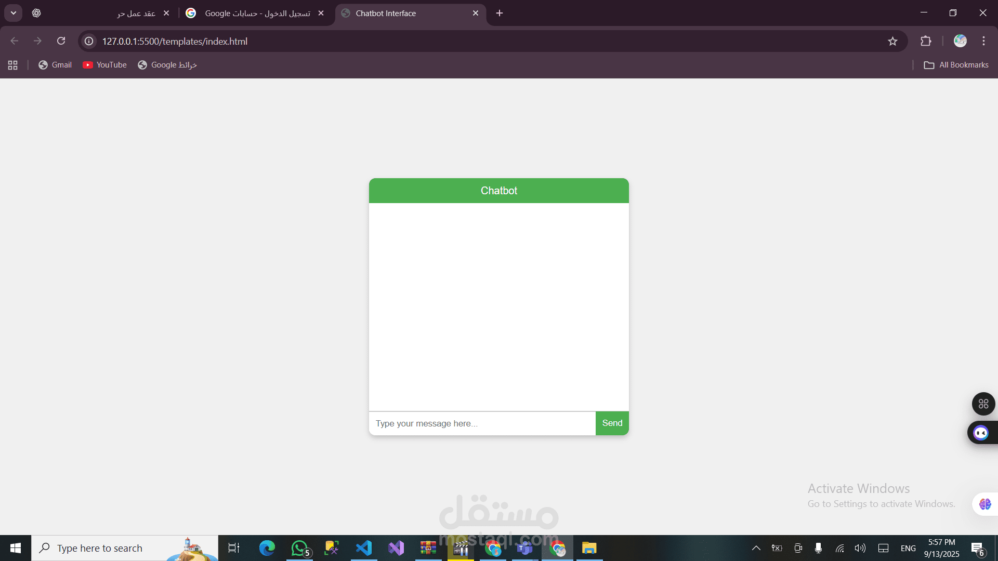Switch to the Chatbot Interface tab

[411, 14]
